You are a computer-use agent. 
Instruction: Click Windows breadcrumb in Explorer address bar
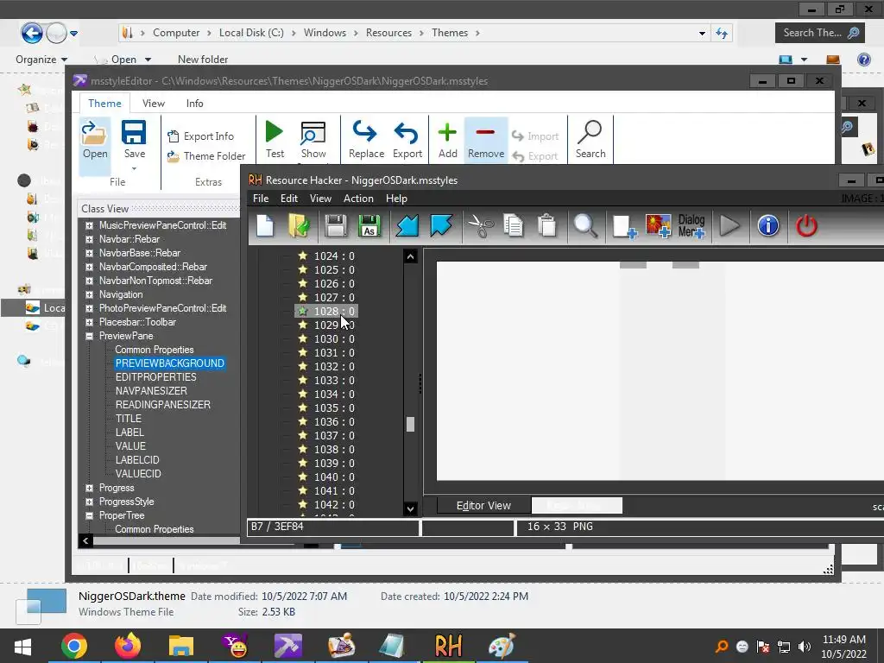(325, 33)
